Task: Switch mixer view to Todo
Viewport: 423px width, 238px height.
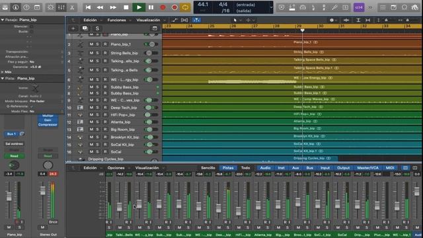Action: [245, 168]
